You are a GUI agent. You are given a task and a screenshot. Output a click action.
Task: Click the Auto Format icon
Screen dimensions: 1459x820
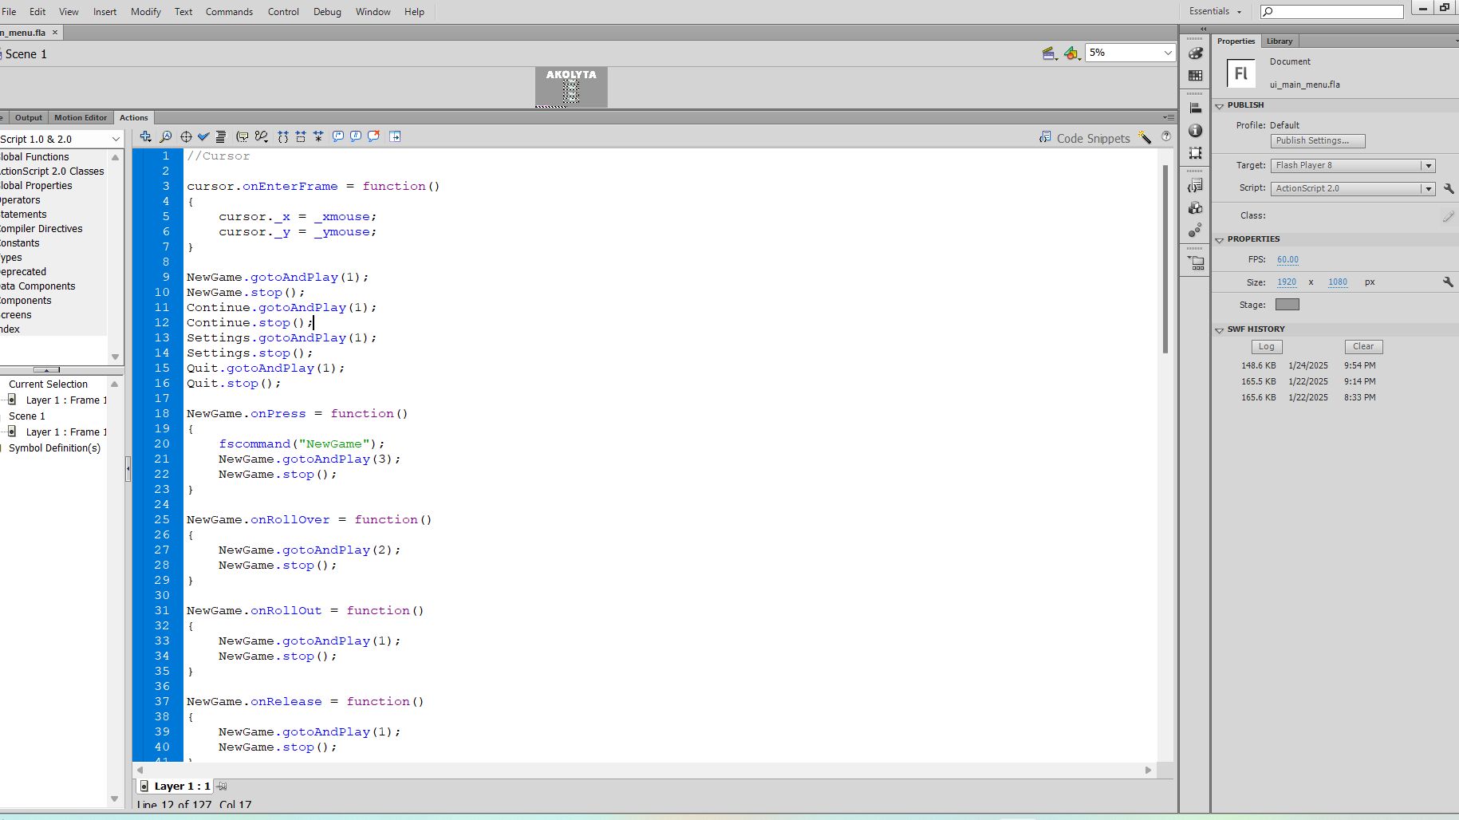click(x=221, y=137)
